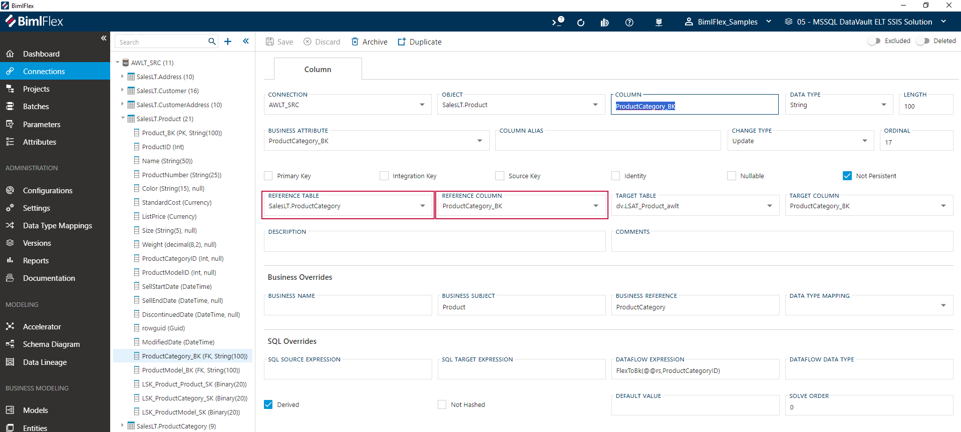The height and width of the screenshot is (432, 961).
Task: Enable the Primary Key checkbox
Action: (x=268, y=176)
